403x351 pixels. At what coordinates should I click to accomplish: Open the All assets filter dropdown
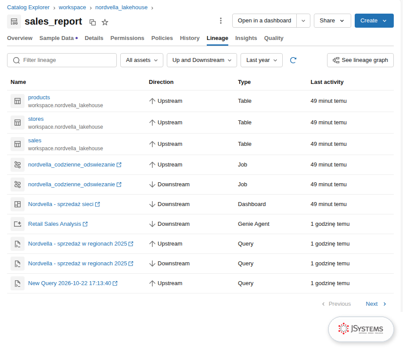142,60
